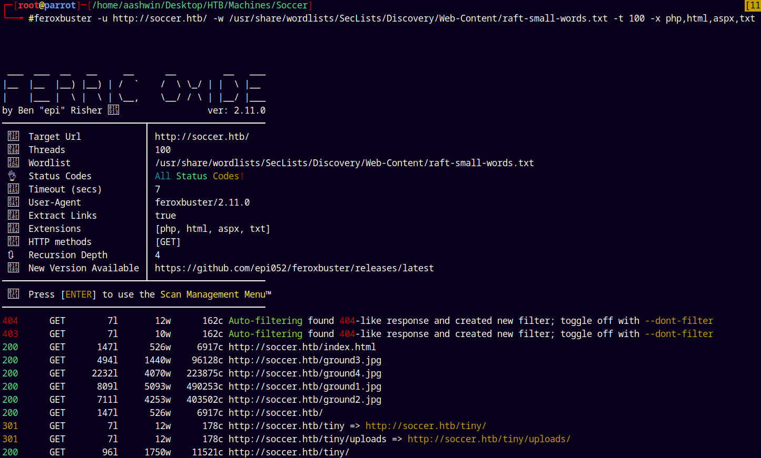This screenshot has width=761, height=458.
Task: Click the Wordlist row icon
Action: [x=13, y=162]
